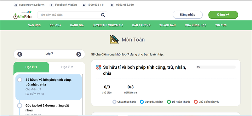Click the support@vio.edu.vn email link
Viewport: 252px width, 116px height.
[x=32, y=5]
